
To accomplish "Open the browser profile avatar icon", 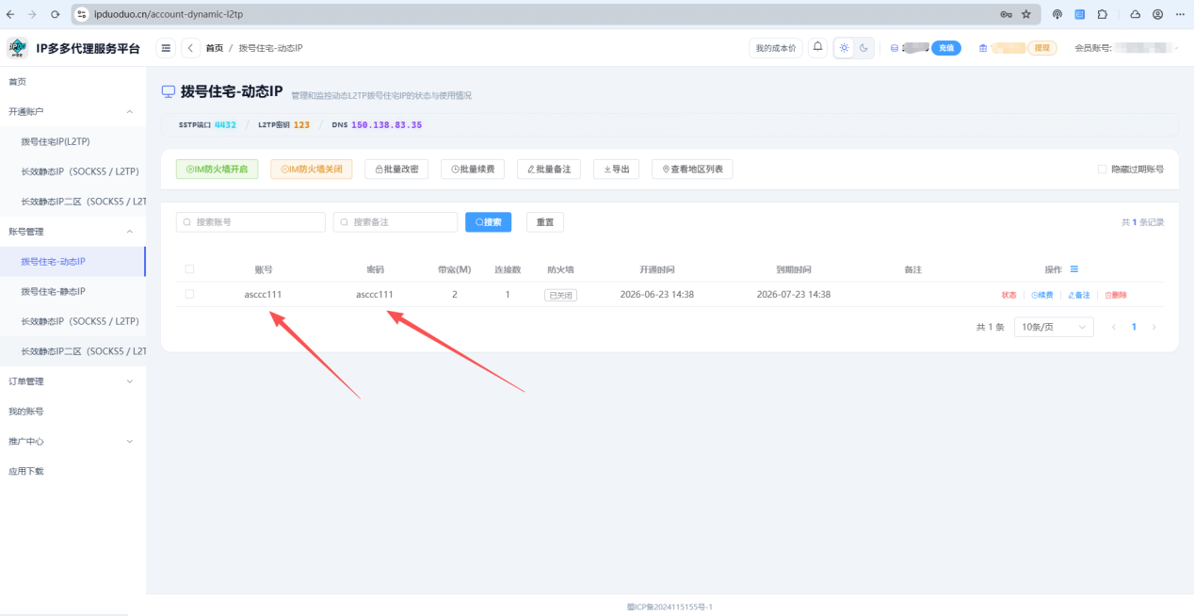I will click(x=1157, y=14).
